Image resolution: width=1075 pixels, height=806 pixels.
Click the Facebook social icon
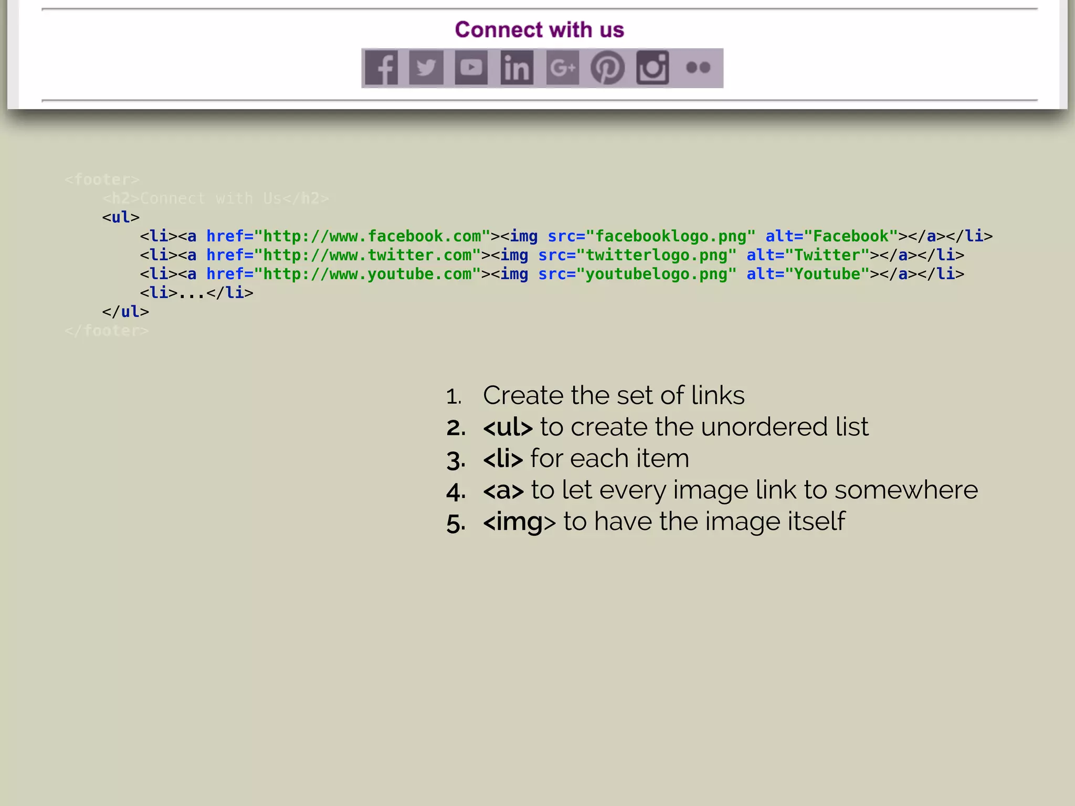click(382, 68)
